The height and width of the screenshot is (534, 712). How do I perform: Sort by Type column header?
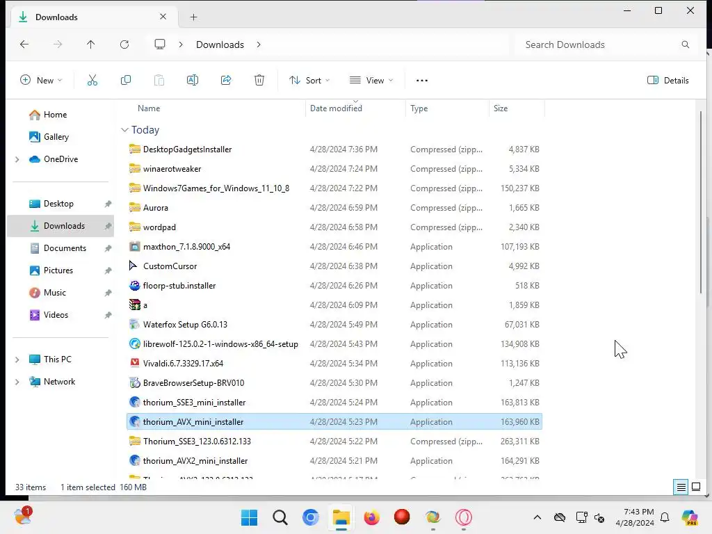click(419, 108)
